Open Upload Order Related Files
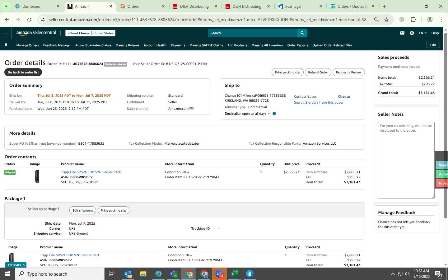The image size is (448, 280). click(332, 45)
